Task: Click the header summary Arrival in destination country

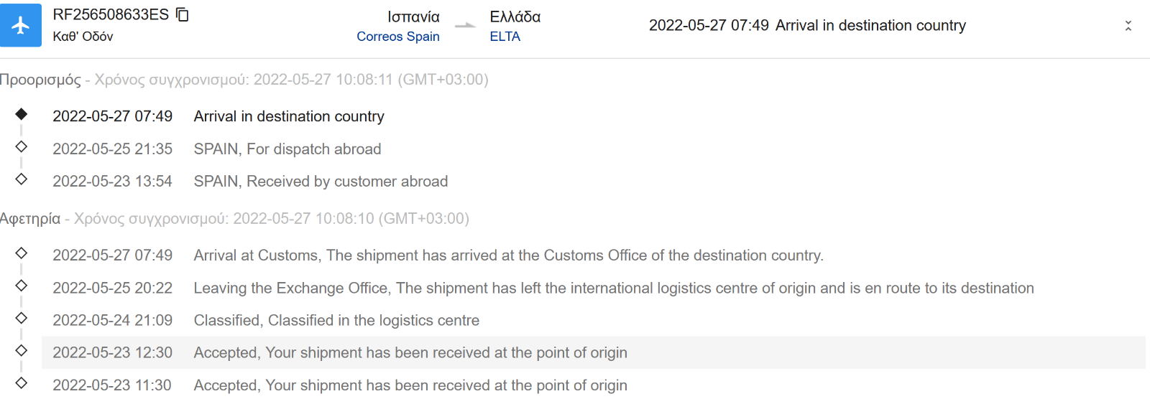Action: [x=870, y=26]
